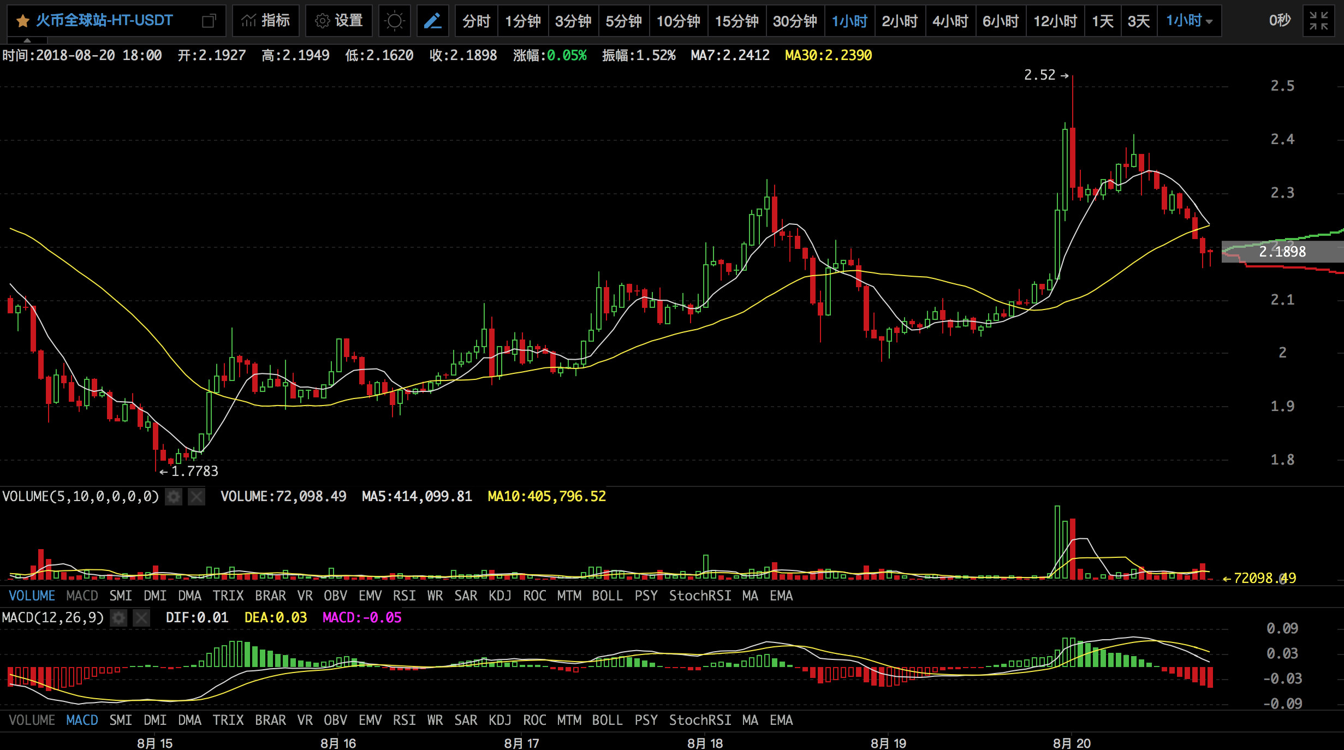Image resolution: width=1344 pixels, height=750 pixels.
Task: Open the pop-out window icon next to HT-USDT
Action: [x=209, y=21]
